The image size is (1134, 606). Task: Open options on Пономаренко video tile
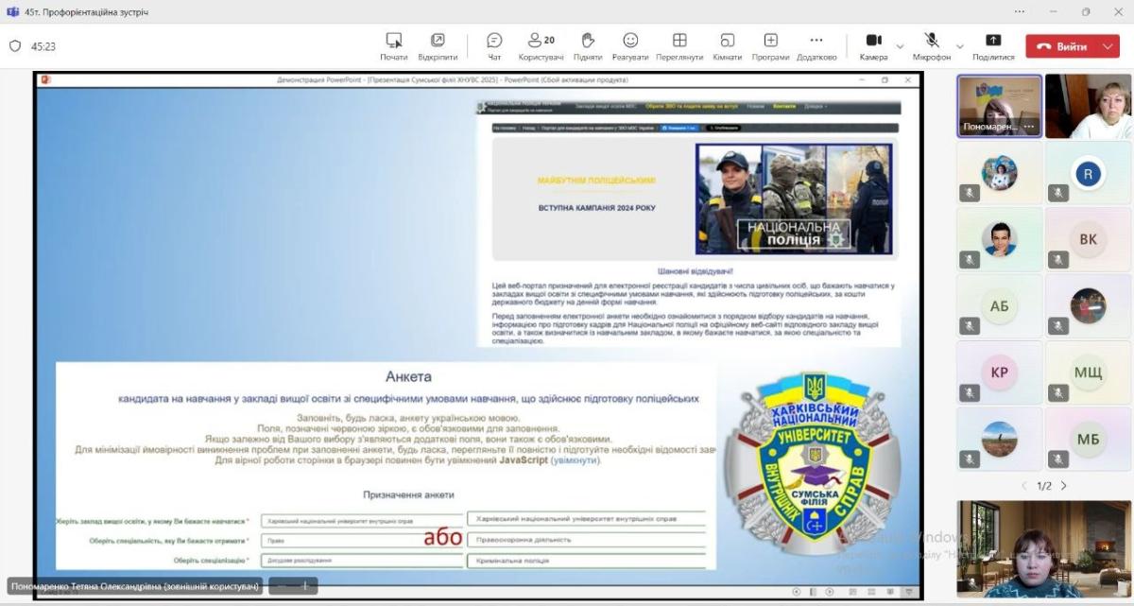1029,127
